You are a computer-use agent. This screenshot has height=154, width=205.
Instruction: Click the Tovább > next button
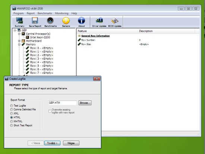(52, 143)
